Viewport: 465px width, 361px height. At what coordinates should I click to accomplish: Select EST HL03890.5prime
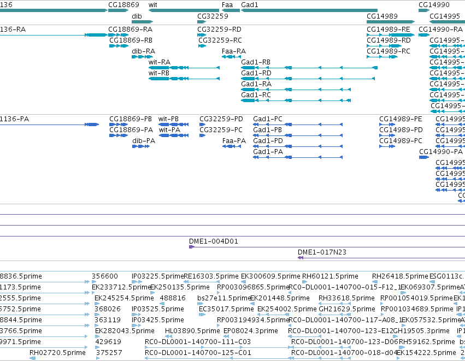pos(169,336)
